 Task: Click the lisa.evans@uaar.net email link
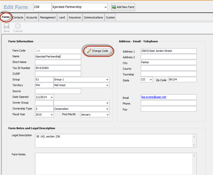tap(154, 97)
